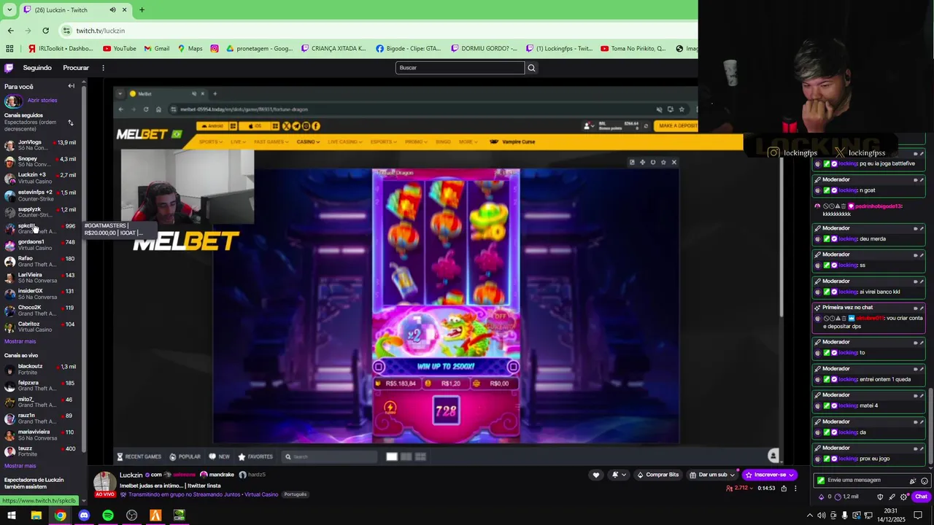934x525 pixels.
Task: Click the stream share icon
Action: point(784,489)
